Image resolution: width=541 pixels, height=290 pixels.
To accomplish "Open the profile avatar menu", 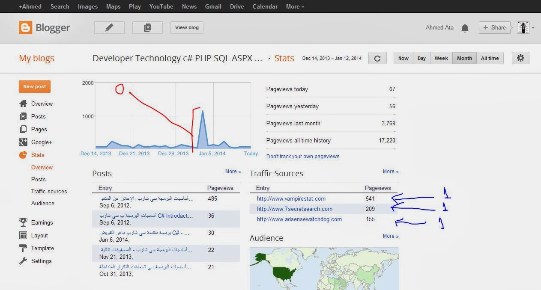I will pyautogui.click(x=526, y=28).
